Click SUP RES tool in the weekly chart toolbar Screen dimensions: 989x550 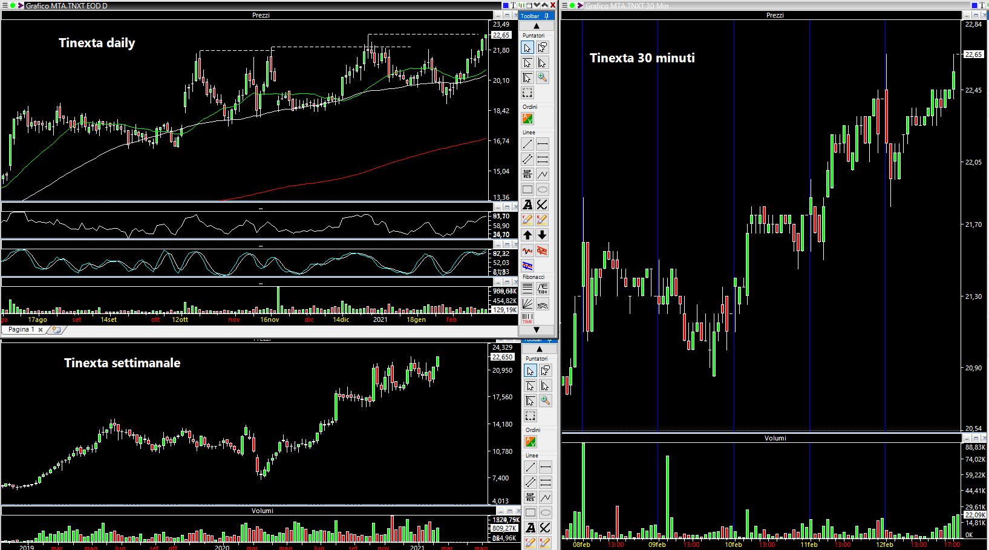click(530, 497)
